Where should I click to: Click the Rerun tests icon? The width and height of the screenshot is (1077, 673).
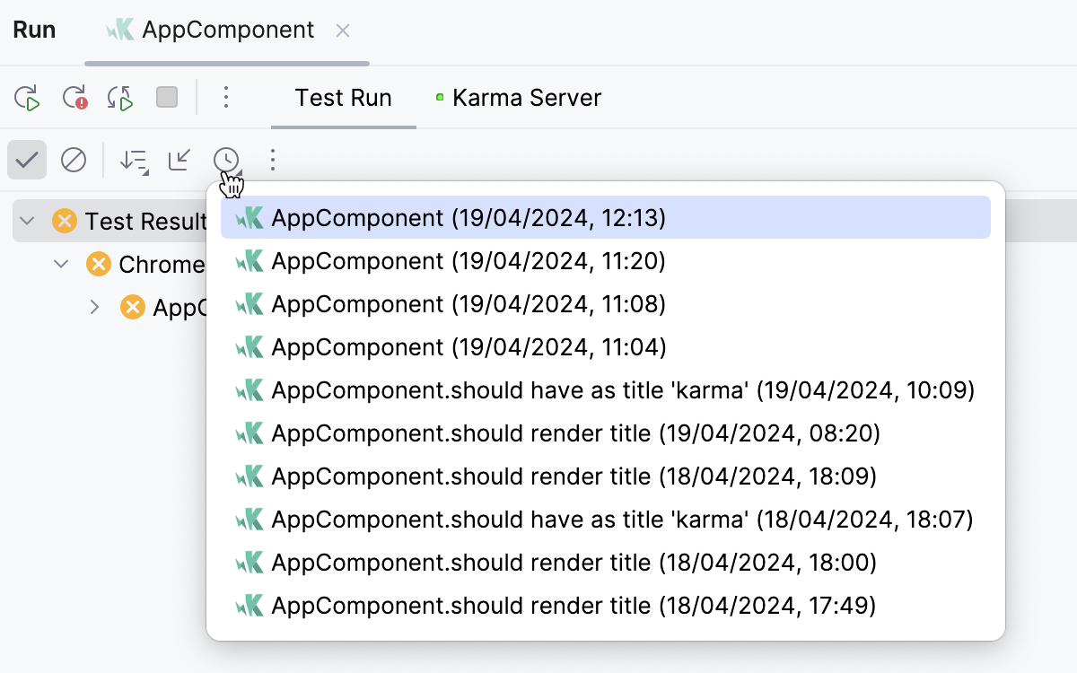coord(28,98)
